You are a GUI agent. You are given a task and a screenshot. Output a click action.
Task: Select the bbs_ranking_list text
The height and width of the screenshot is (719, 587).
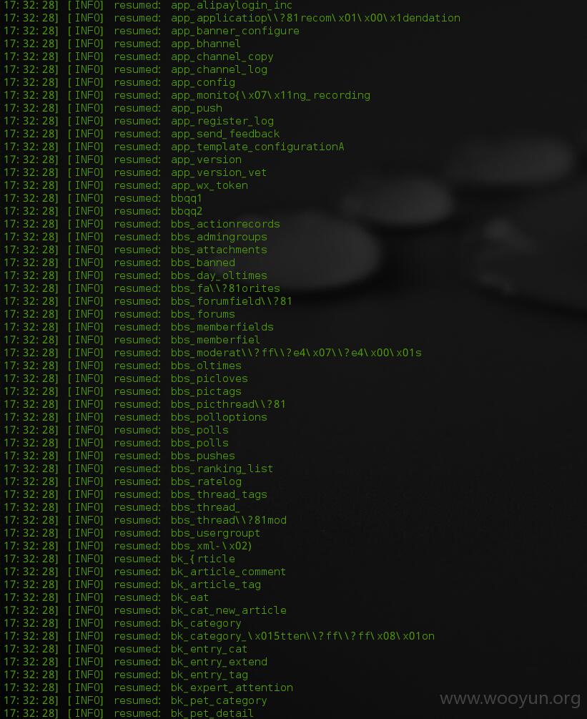tap(222, 469)
